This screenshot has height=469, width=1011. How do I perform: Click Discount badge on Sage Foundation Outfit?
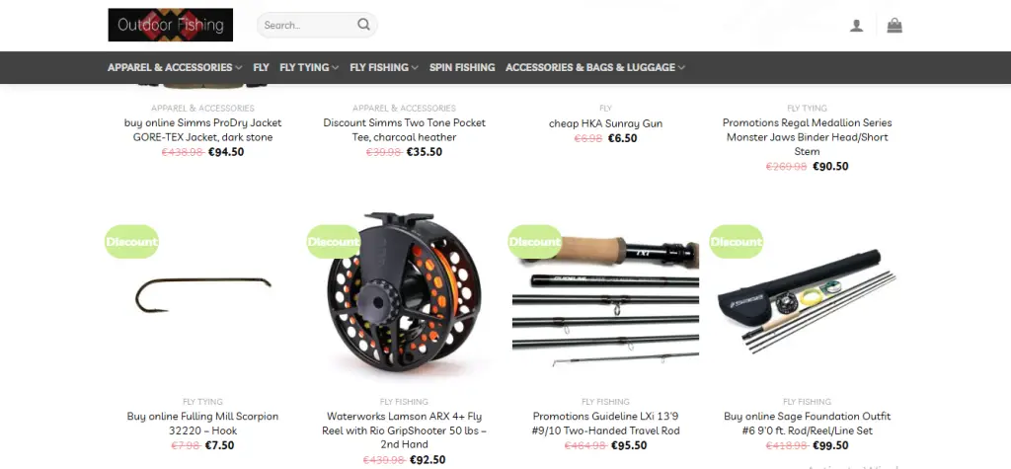coord(736,242)
